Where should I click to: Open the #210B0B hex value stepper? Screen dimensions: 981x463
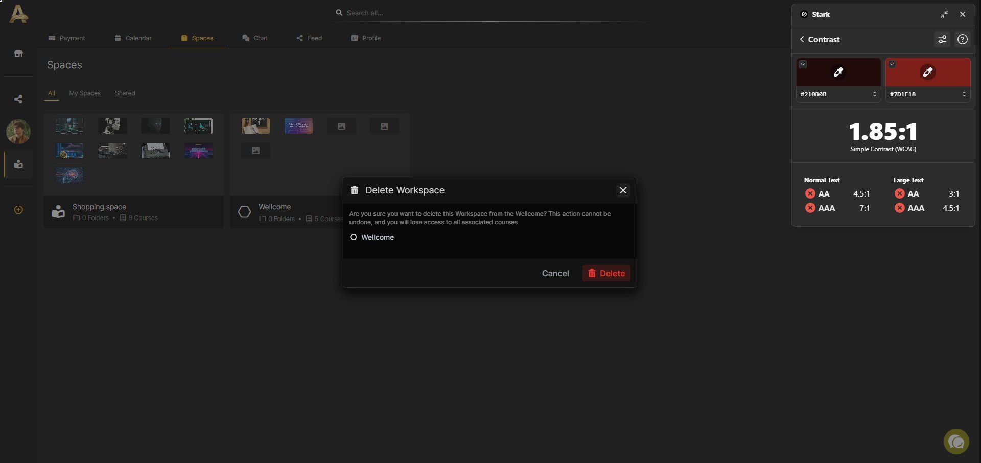click(874, 94)
